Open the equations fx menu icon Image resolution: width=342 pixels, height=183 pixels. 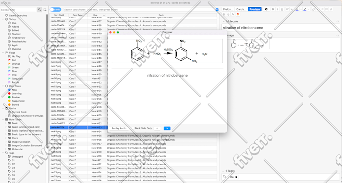[233, 14]
